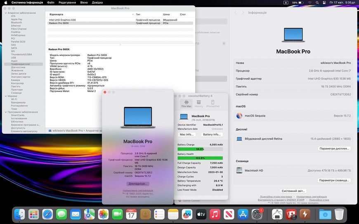Open coconutBattery lightning icon in Dock
359x224 pixels.
[x=305, y=215]
